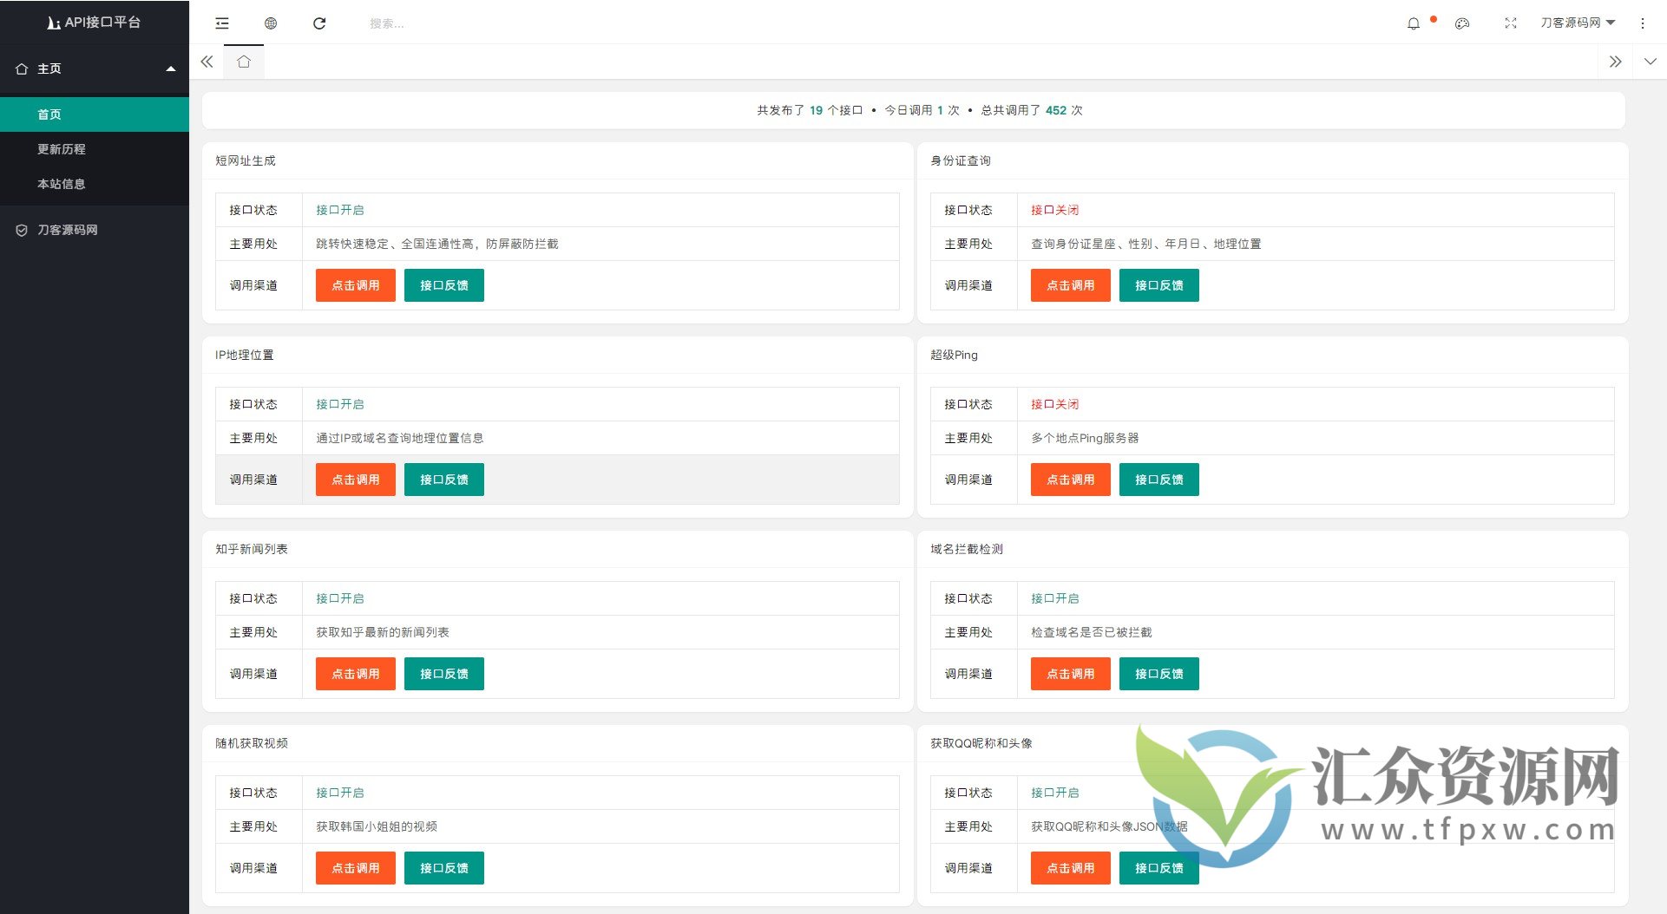
Task: Focus the top search input field
Action: [x=434, y=23]
